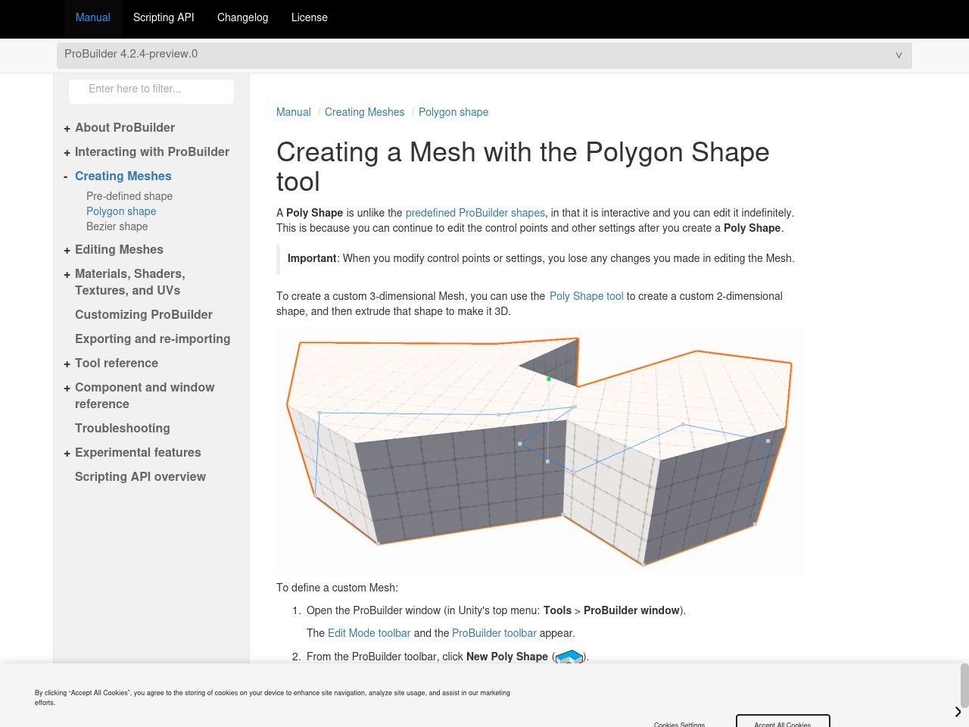Viewport: 969px width, 727px height.
Task: Expand Materials, Shaders, Textures, and UVs
Action: pos(67,275)
